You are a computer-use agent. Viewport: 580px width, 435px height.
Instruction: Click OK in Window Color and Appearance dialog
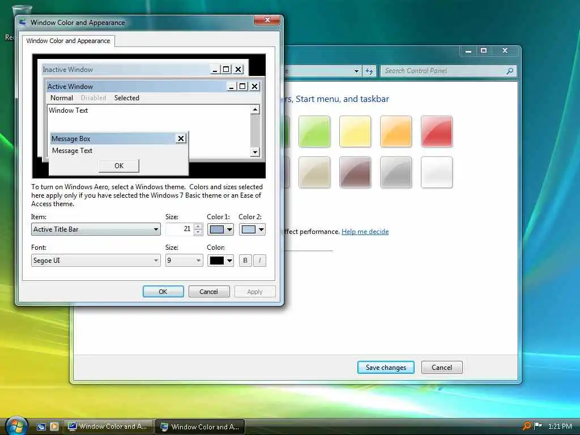163,292
